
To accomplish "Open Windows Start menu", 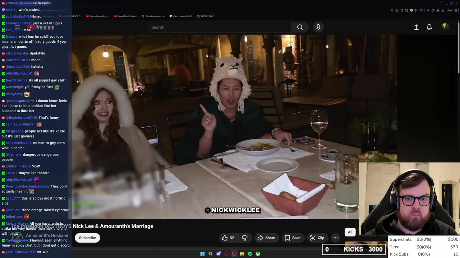I will 202,254.
